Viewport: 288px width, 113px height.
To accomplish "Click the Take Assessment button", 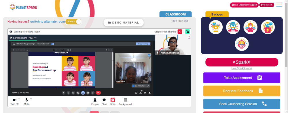I will [242, 78].
